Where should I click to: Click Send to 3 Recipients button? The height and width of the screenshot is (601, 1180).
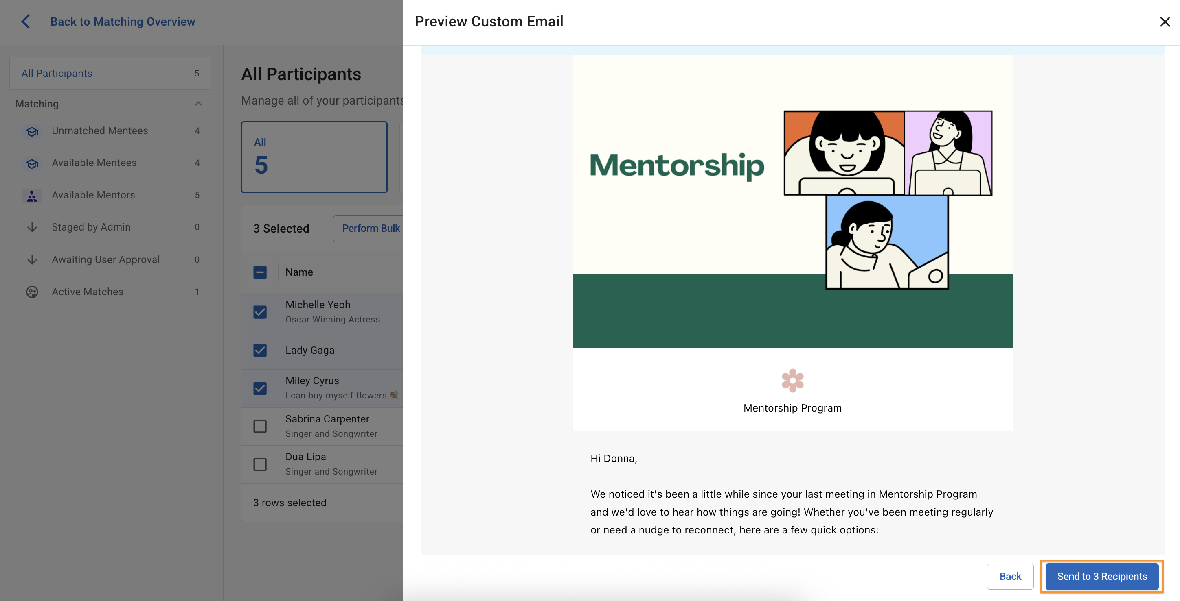point(1101,576)
